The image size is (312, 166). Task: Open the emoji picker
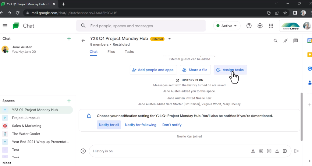(x=261, y=151)
